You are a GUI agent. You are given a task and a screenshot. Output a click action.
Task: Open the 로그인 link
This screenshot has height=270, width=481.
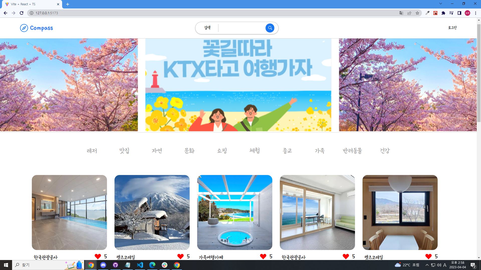[x=452, y=28]
